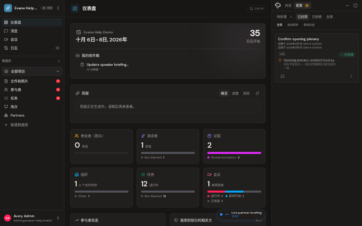
Task: Open the 消息 messages page
Action: pos(32,31)
